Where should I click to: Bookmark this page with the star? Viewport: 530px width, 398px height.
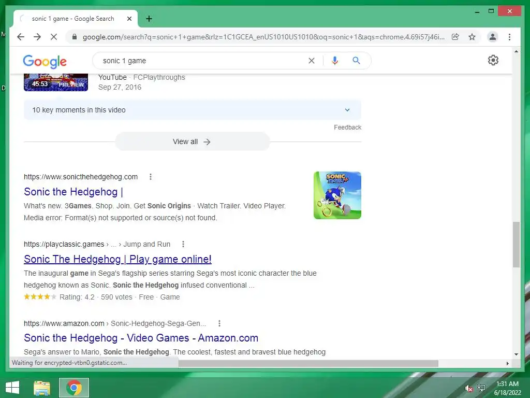[472, 37]
